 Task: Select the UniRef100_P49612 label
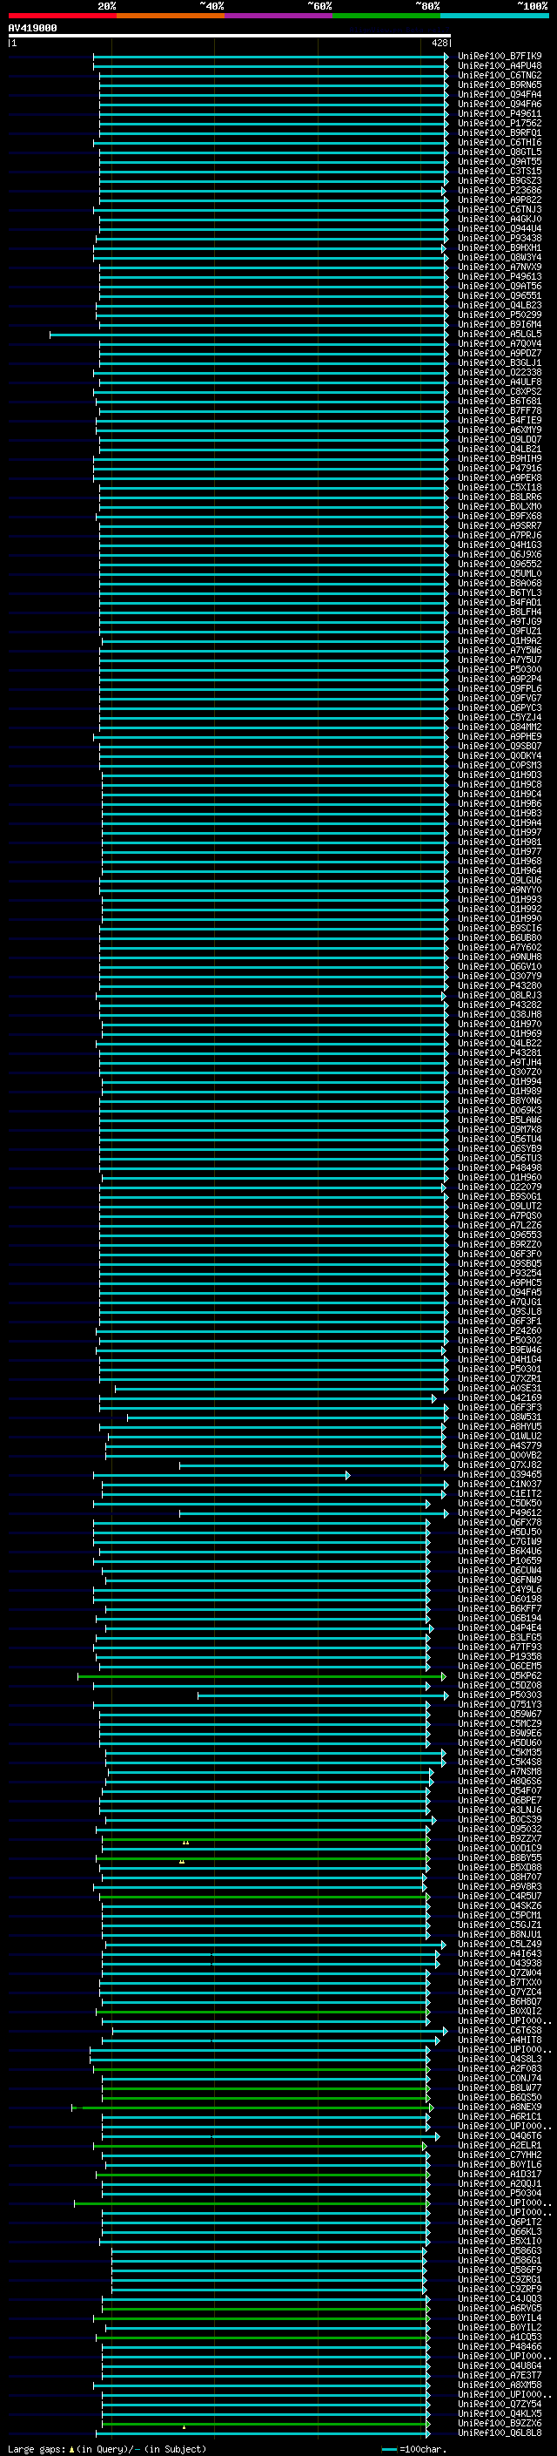499,1512
